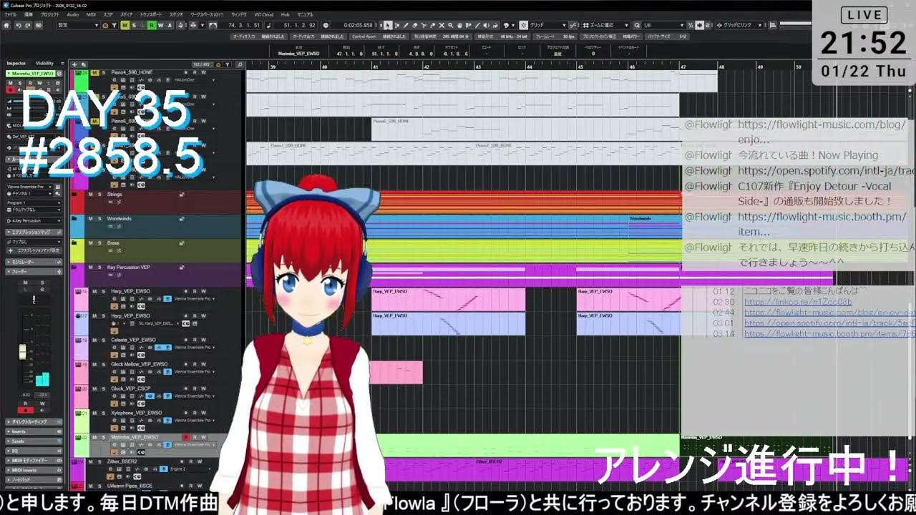Select the Object Selection arrow tool

tap(387, 25)
